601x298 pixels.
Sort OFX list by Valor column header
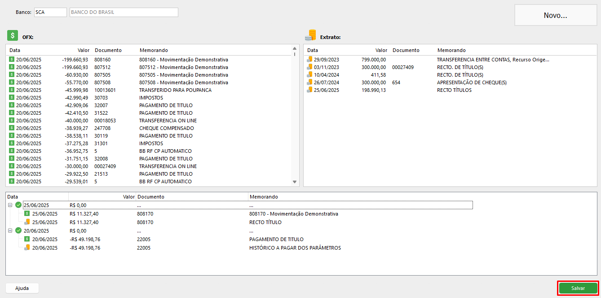coord(84,50)
